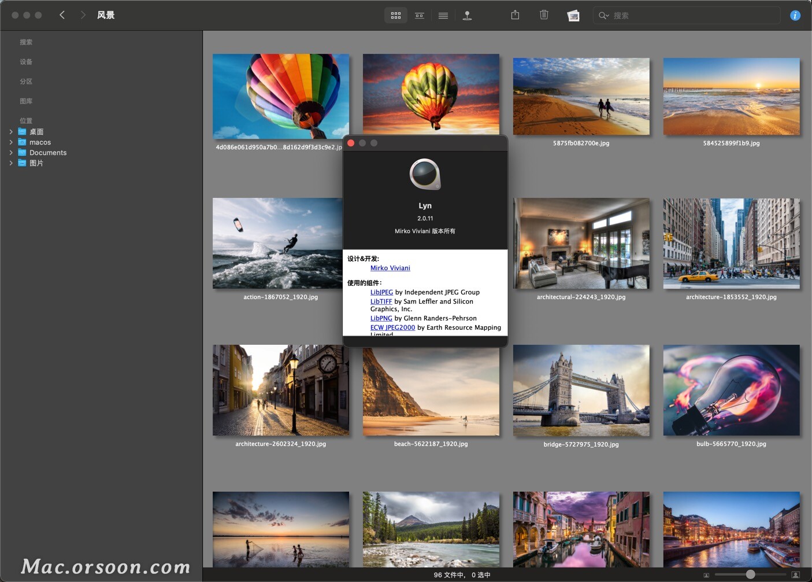Screen dimensions: 812x582
Task: Switch to filmstrip view mode
Action: tap(420, 16)
